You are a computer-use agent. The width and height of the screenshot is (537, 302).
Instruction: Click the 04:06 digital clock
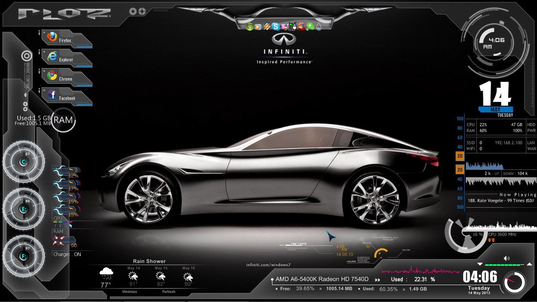[480, 277]
